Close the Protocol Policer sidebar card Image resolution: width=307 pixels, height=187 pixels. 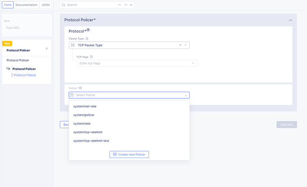47,49
